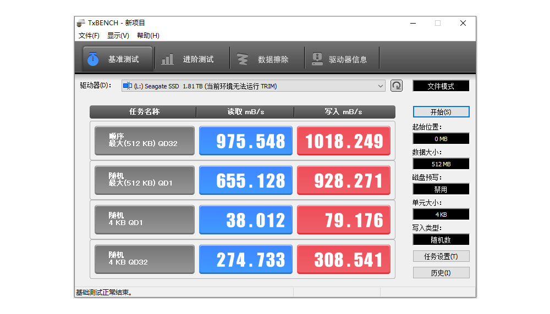Click the read result 655.128
The height and width of the screenshot is (314, 550).
click(245, 180)
